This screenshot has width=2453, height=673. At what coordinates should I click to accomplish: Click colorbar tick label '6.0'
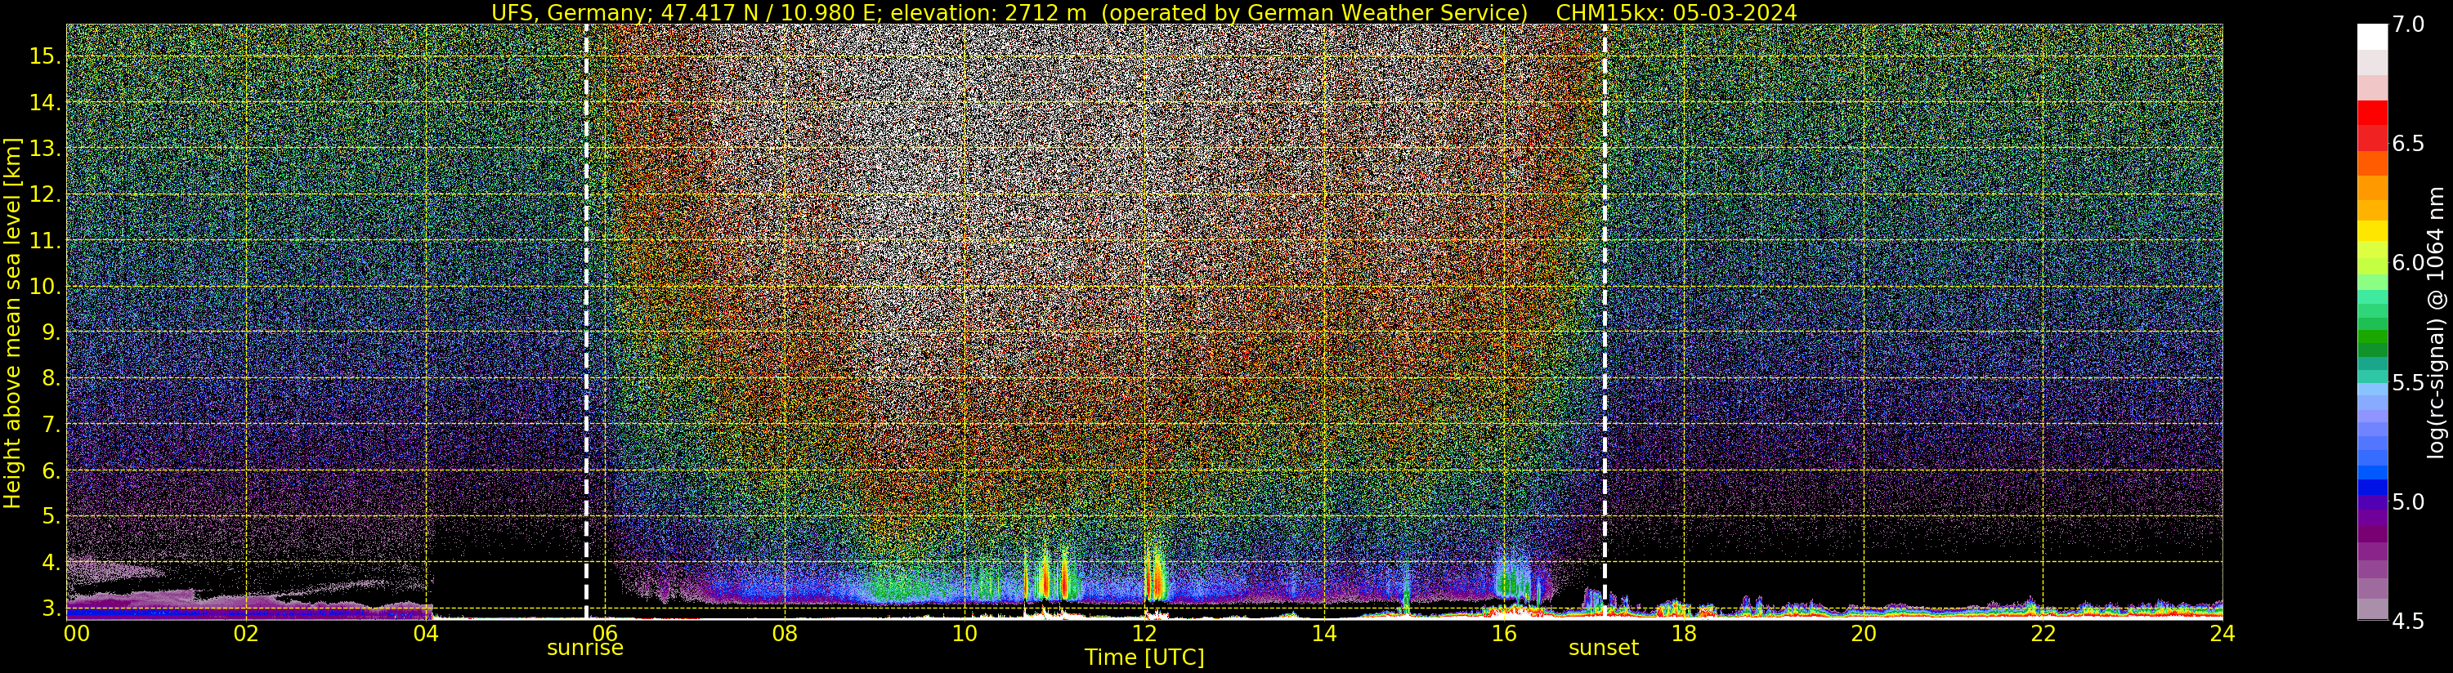tap(2408, 263)
